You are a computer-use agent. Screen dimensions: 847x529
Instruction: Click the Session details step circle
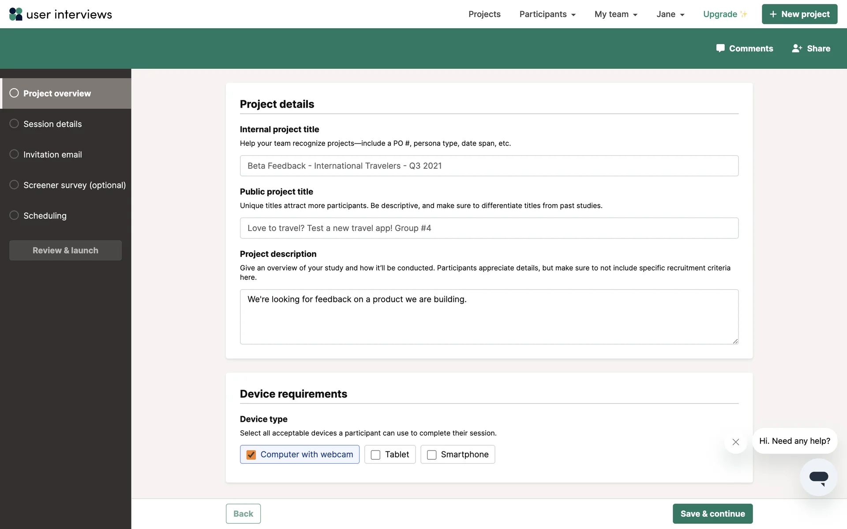14,124
